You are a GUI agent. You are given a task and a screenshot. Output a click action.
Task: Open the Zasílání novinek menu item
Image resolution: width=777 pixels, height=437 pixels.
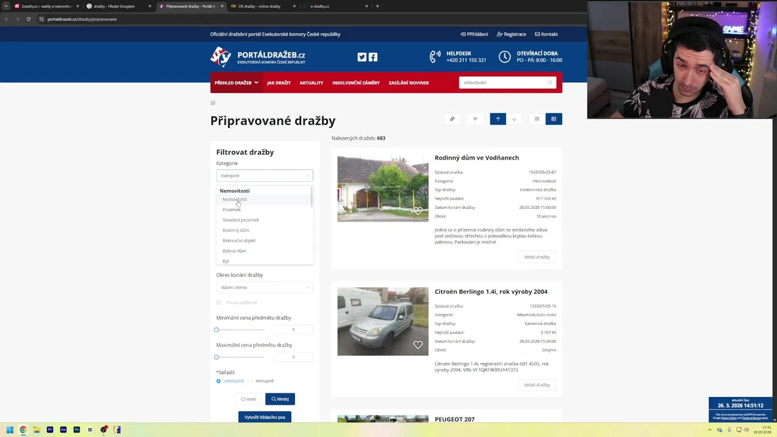[x=409, y=83]
